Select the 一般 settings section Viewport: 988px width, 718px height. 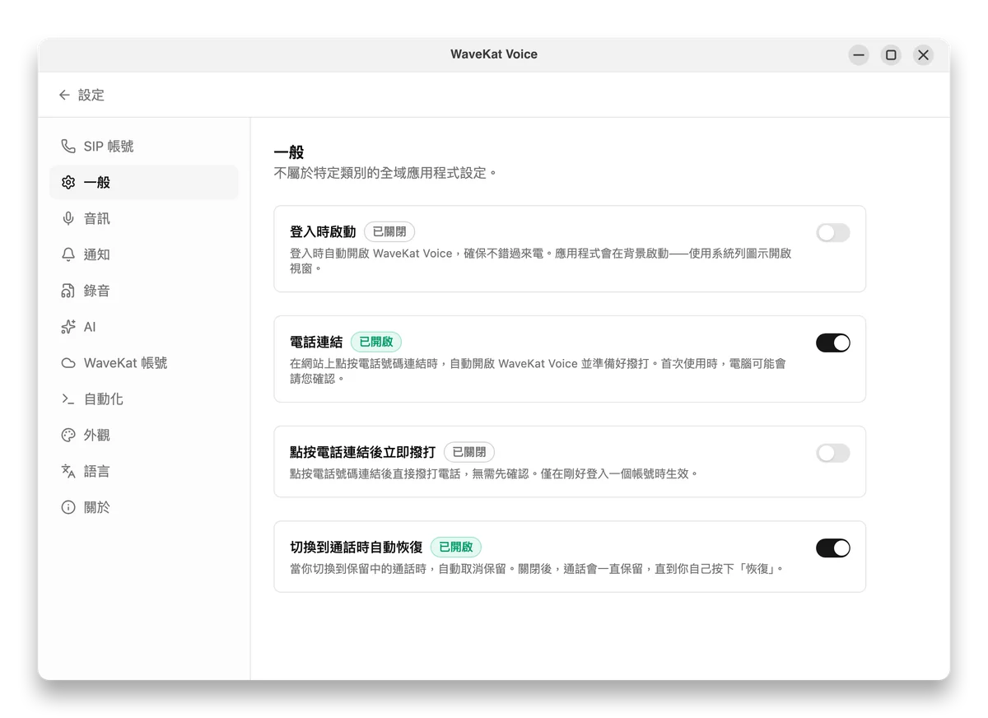(x=144, y=183)
